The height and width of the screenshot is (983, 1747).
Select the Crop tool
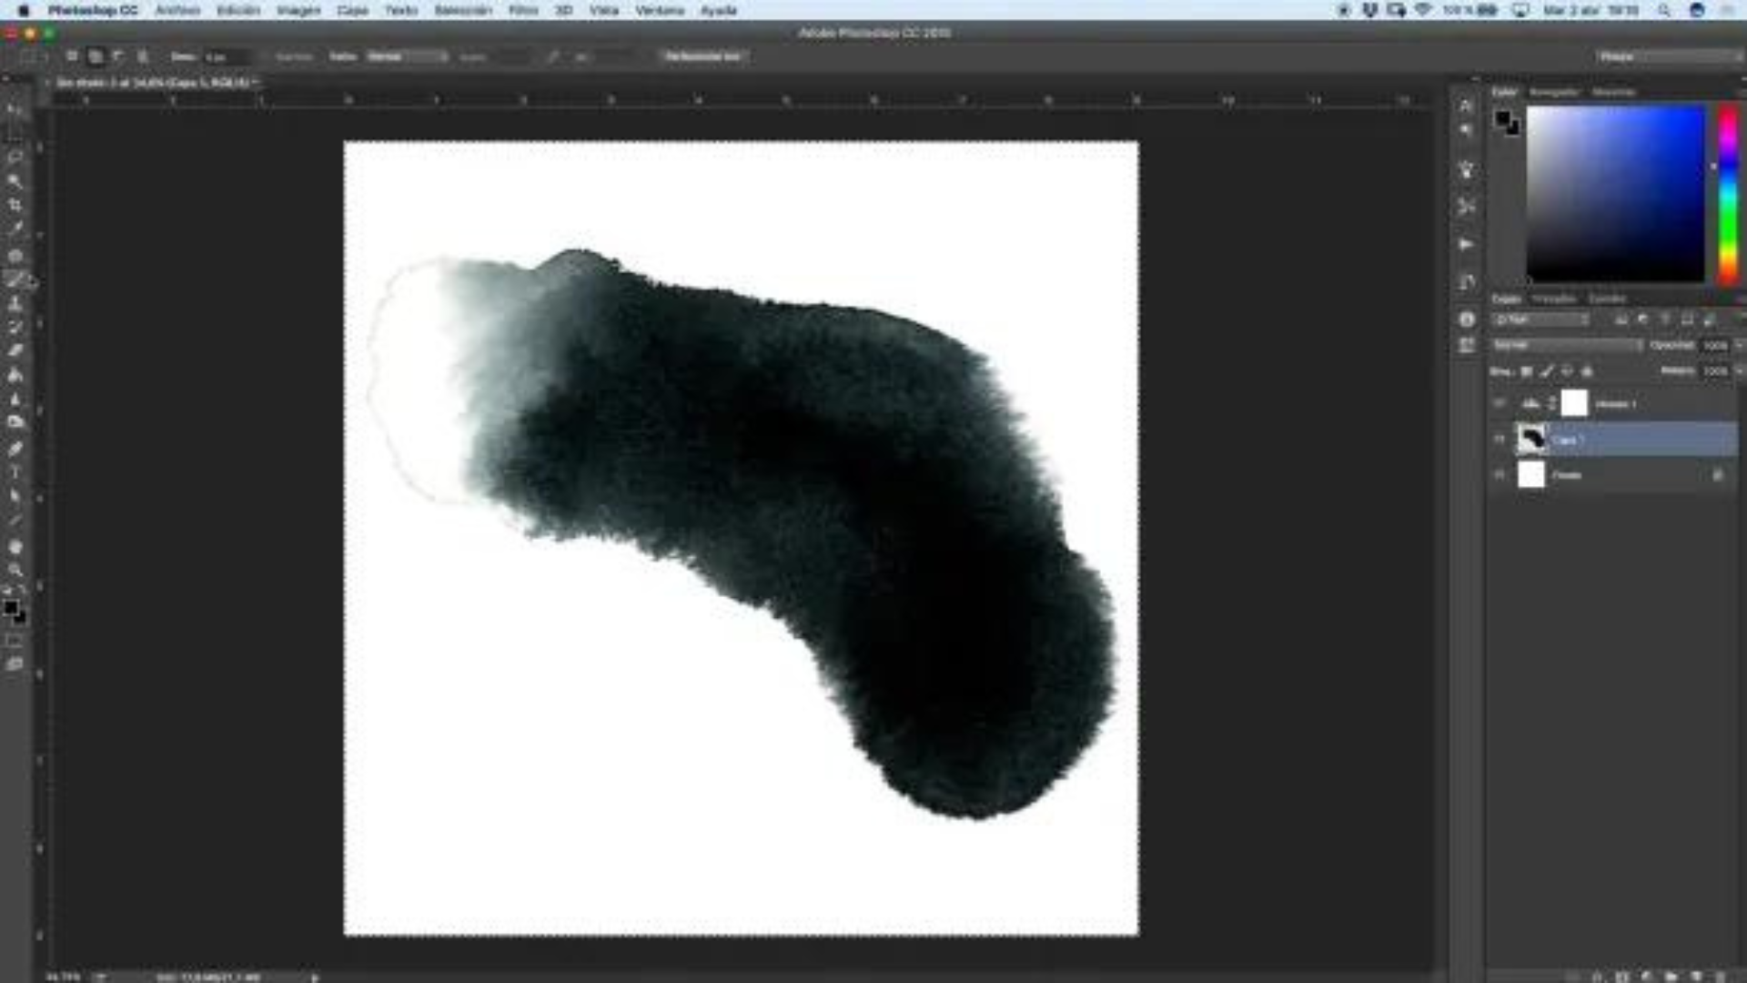15,205
